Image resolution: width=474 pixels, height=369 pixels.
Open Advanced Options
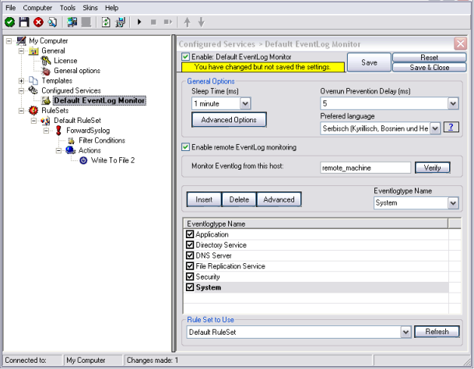[229, 120]
